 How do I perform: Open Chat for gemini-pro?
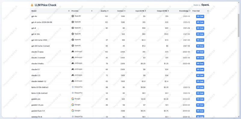click(200, 99)
